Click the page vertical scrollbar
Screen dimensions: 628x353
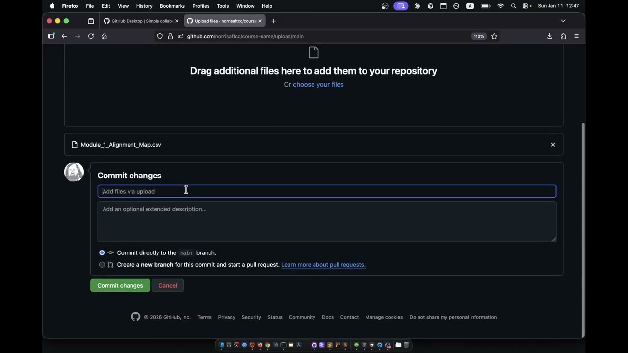point(583,229)
